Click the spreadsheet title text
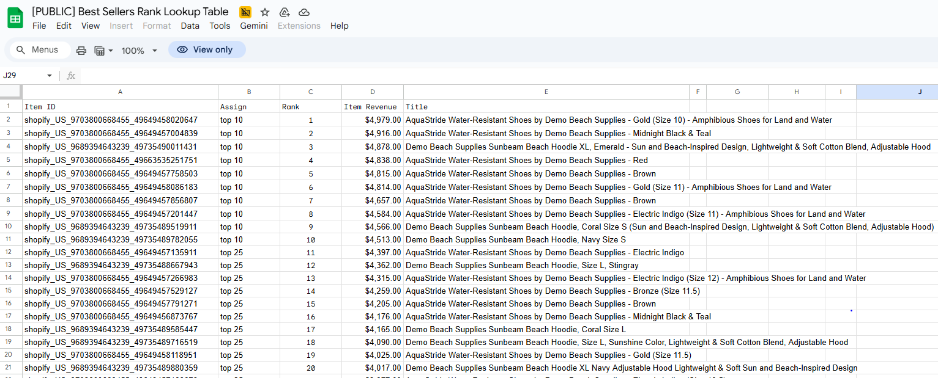938x378 pixels. tap(130, 12)
